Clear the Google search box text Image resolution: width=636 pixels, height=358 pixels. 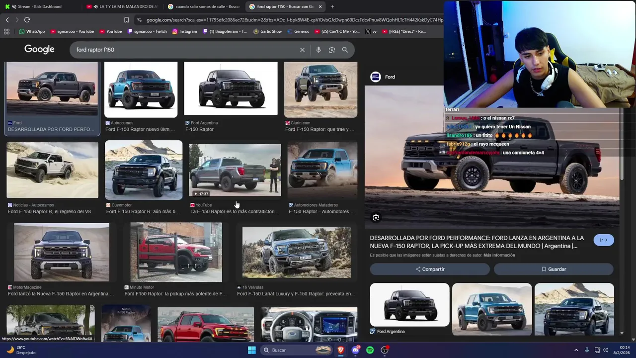(x=302, y=50)
